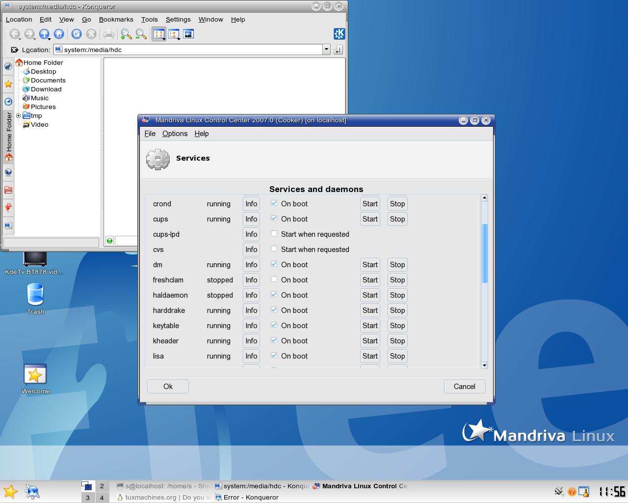
Task: Toggle On boot checkbox for harddrake
Action: [x=274, y=310]
